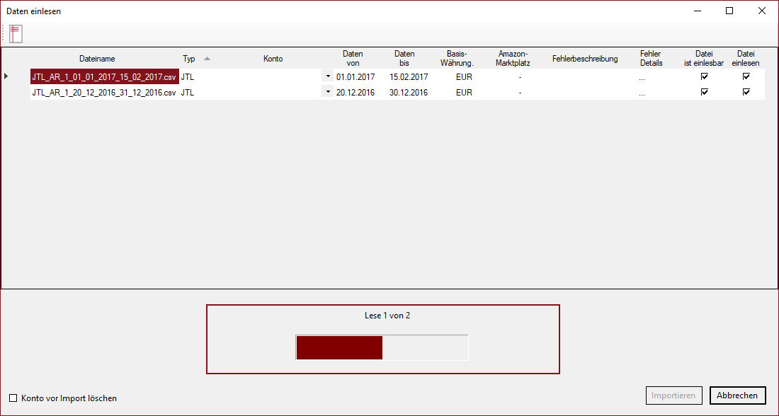Click the sort arrow beside Typ header

click(x=207, y=59)
